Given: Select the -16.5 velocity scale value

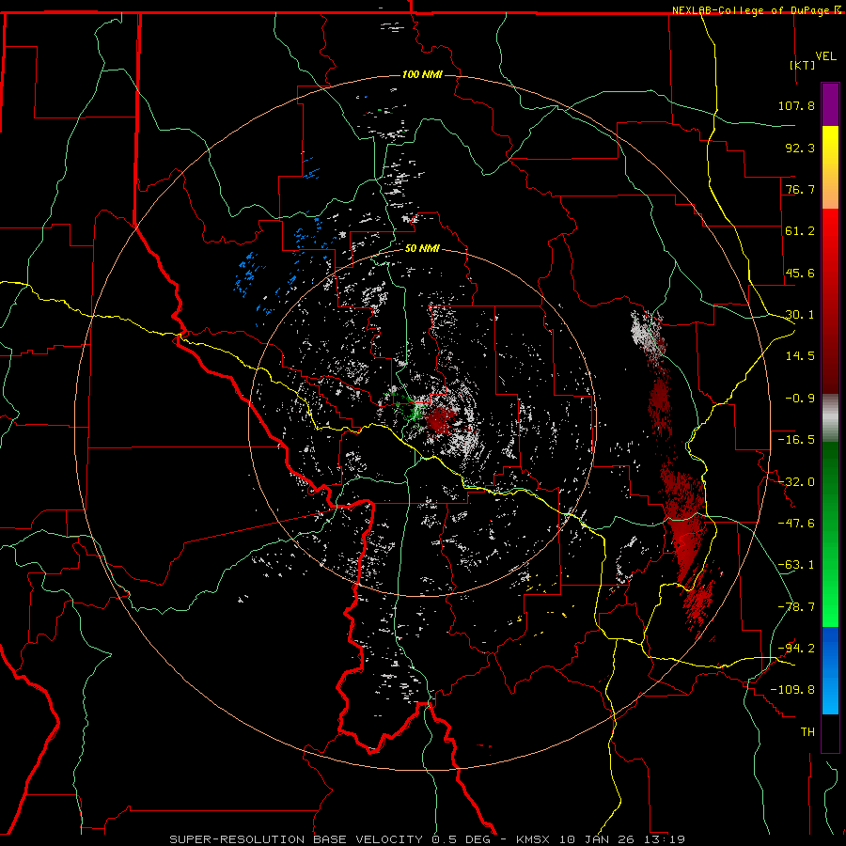Looking at the screenshot, I should (x=796, y=440).
